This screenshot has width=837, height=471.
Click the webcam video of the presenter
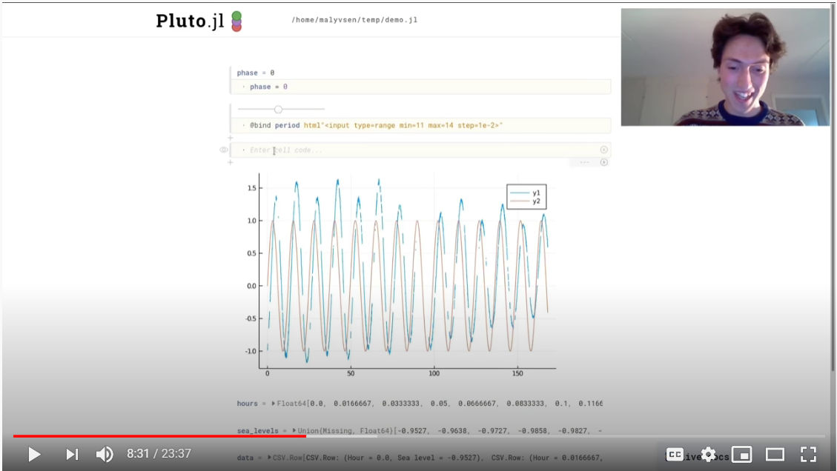726,67
